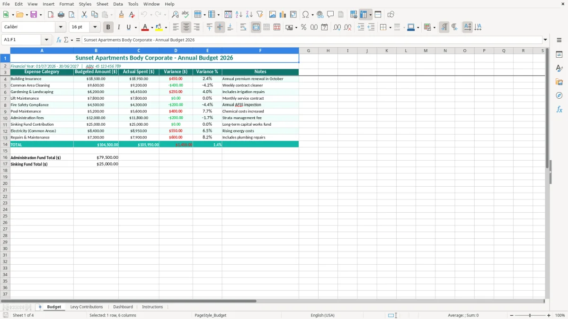568x319 pixels.
Task: Toggle Merge and Center Cells
Action: pos(256,27)
